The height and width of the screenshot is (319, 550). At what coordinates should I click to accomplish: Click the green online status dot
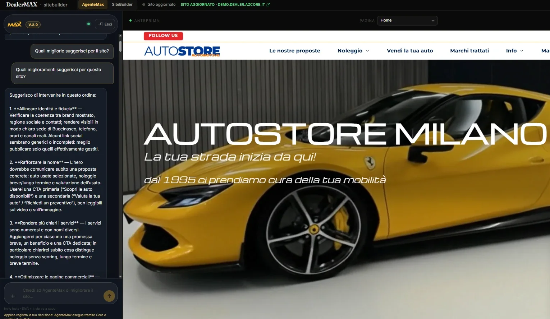click(88, 24)
